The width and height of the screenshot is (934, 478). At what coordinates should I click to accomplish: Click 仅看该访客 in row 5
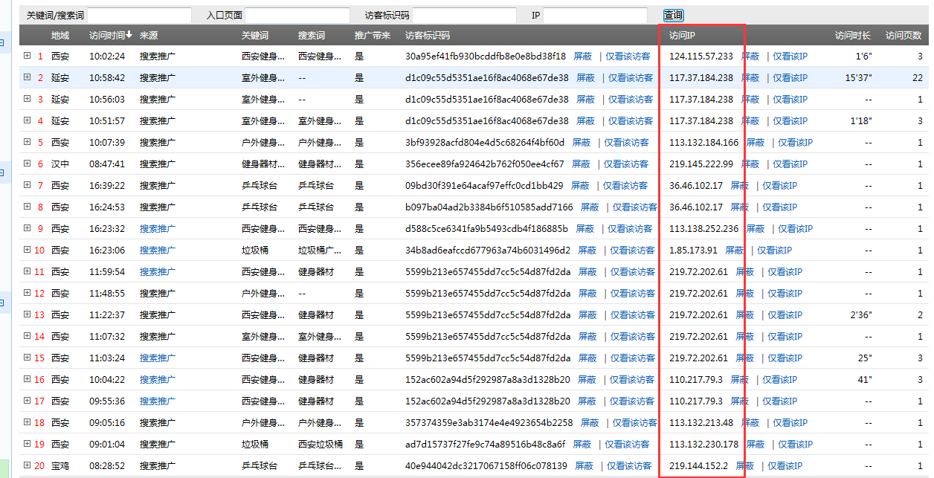pyautogui.click(x=626, y=143)
